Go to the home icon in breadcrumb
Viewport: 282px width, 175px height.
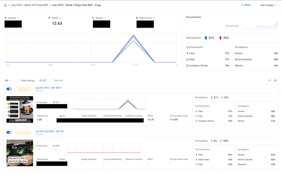coord(5,5)
